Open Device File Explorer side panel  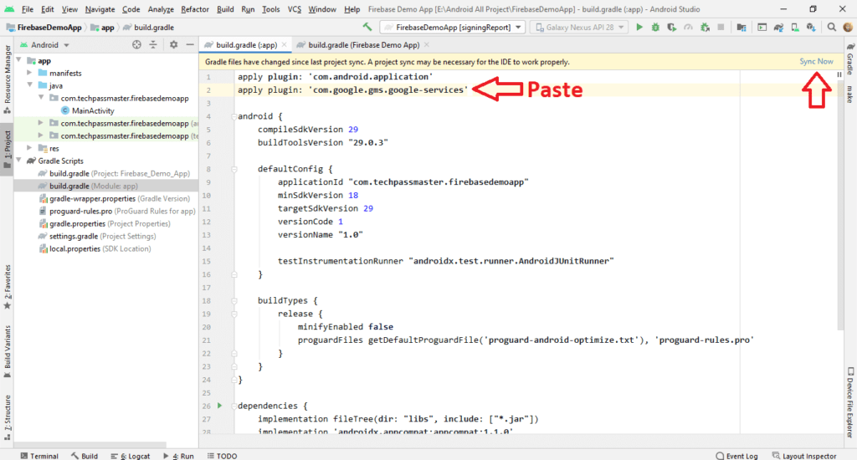click(x=850, y=402)
